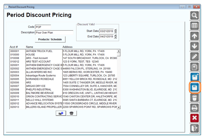Viewport: 202px width, 138px height.
Task: Click the remove account basket button
Action: (x=72, y=113)
